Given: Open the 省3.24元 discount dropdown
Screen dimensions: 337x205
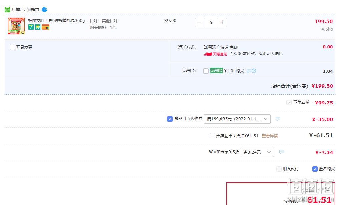Looking at the screenshot, I should click(x=257, y=152).
